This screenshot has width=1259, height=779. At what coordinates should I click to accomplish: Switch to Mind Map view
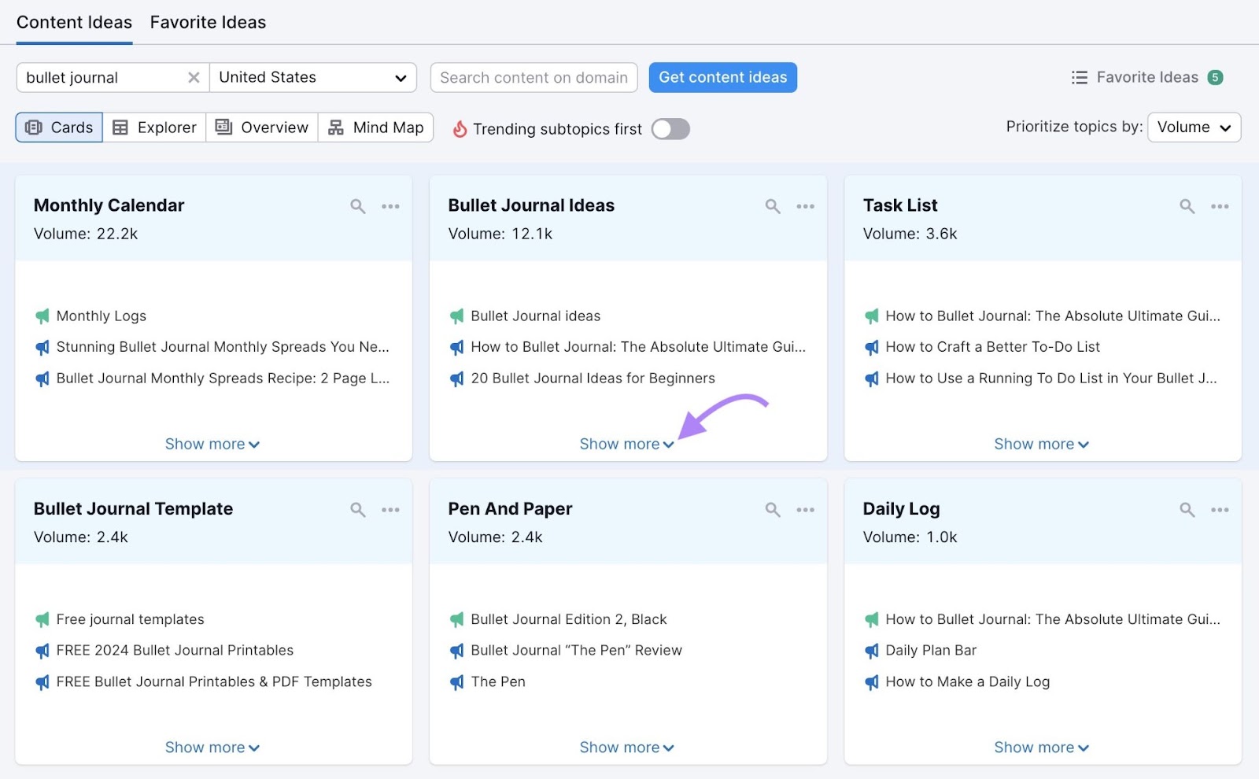point(376,127)
